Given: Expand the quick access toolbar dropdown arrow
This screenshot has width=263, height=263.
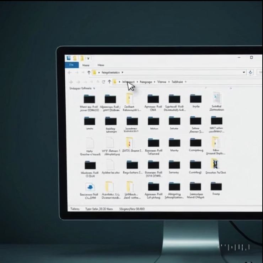Looking at the screenshot, I should [88, 58].
